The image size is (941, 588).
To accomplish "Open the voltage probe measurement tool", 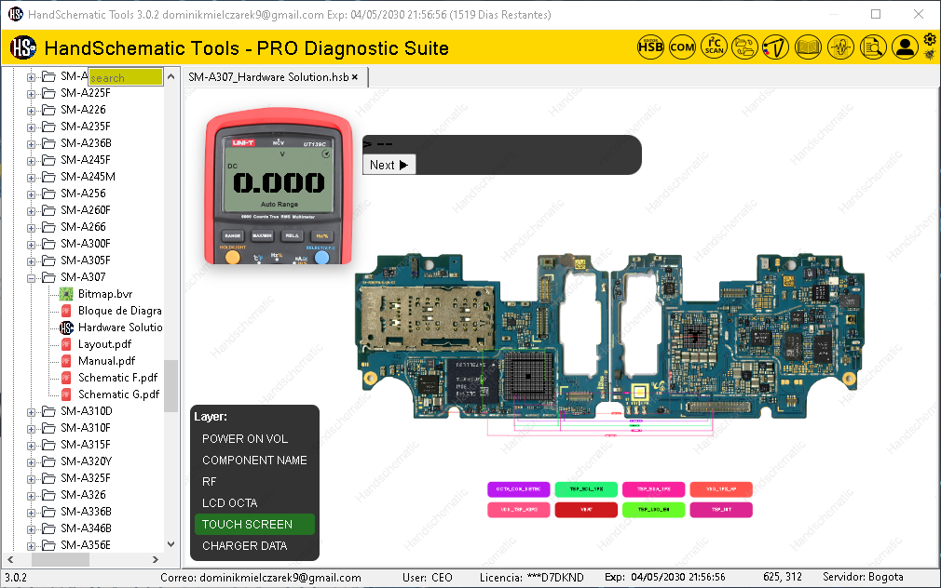I will tap(776, 47).
